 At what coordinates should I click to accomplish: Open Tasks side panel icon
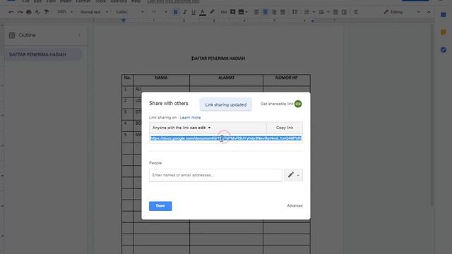444,50
